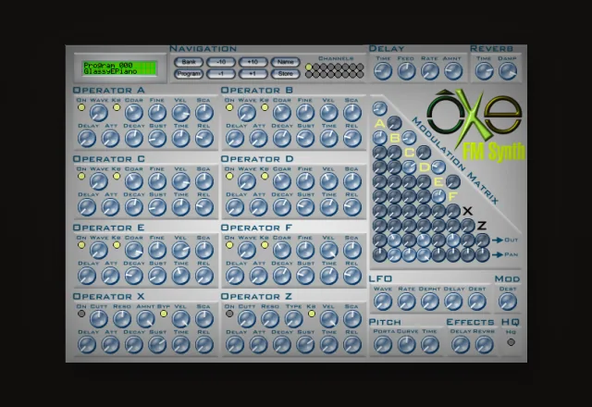Click Operator A Decay knob
592x407 pixels.
click(133, 139)
